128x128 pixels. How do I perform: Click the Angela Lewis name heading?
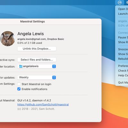31,34
